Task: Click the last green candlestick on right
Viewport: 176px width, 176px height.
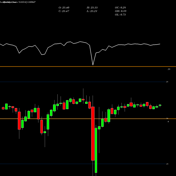Action: click(160, 105)
